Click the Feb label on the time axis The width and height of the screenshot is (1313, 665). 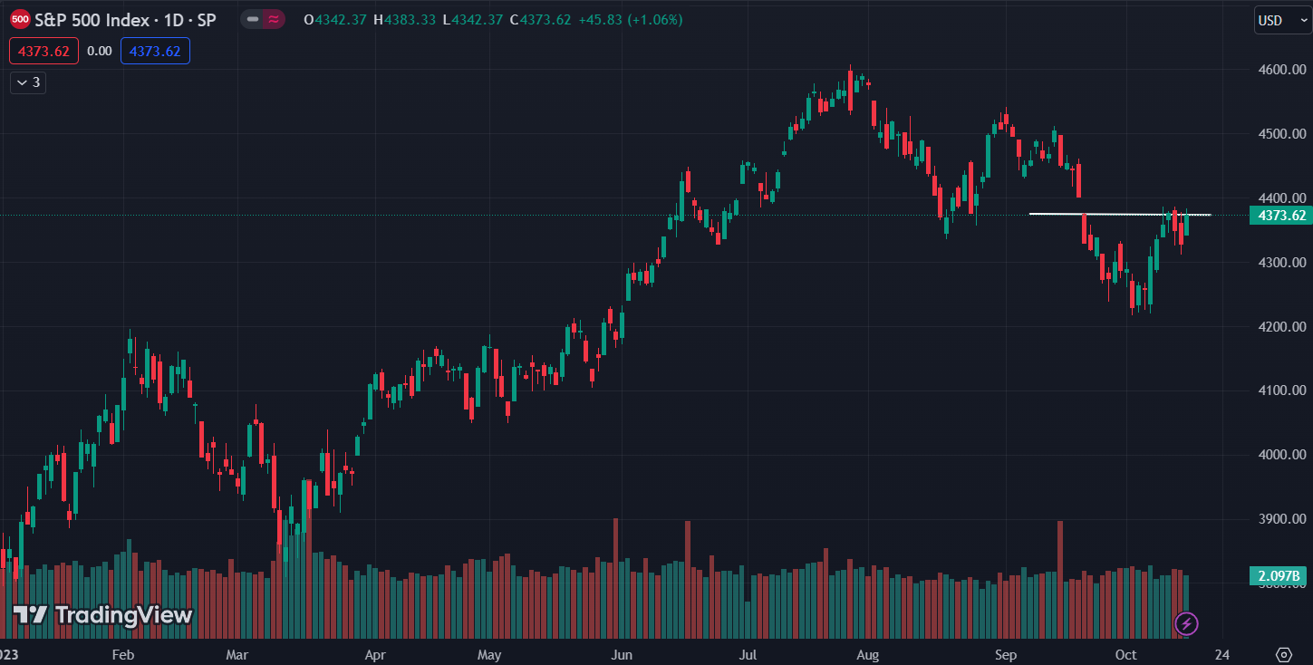point(122,654)
